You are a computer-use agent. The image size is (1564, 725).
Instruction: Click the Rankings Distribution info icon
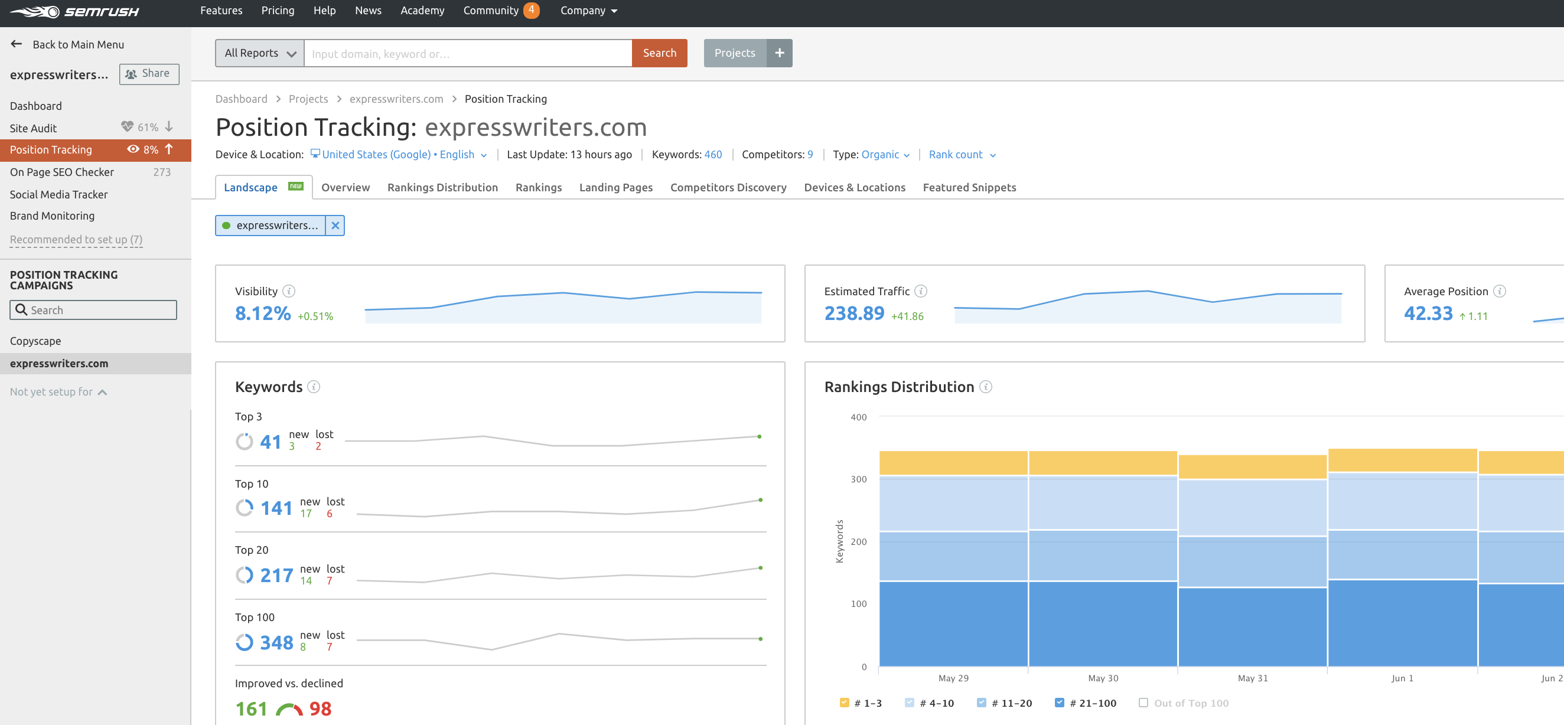(x=985, y=387)
